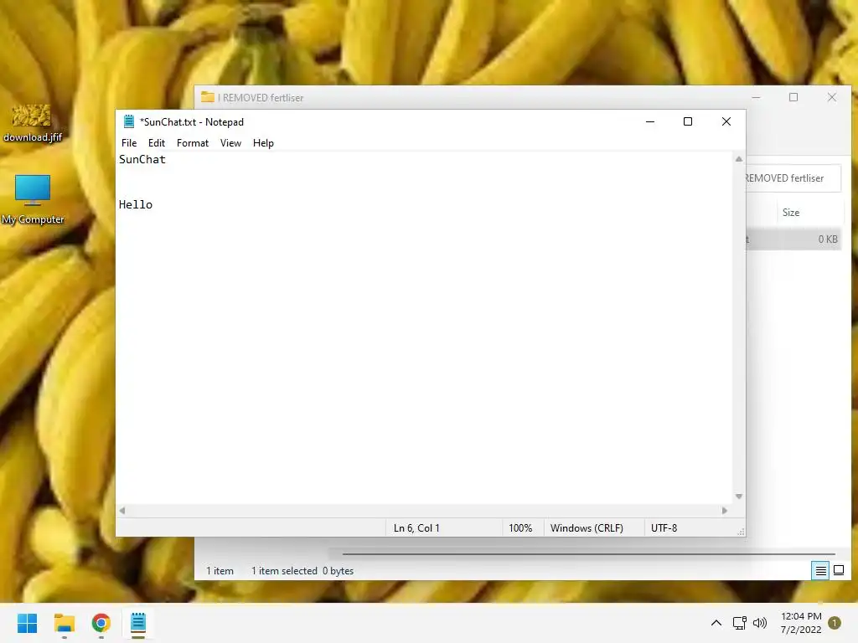The height and width of the screenshot is (643, 858).
Task: Select download.jfif desktop icon
Action: coord(33,123)
